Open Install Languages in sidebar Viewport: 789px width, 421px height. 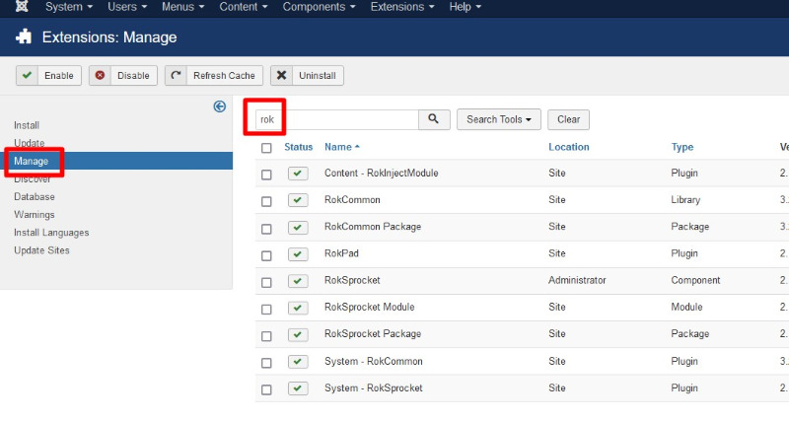point(51,233)
